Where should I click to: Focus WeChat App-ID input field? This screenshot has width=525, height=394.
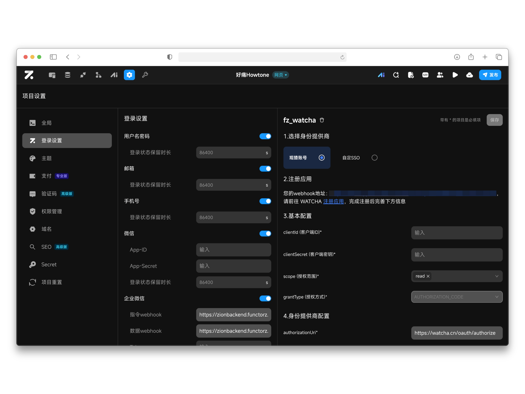[234, 250]
